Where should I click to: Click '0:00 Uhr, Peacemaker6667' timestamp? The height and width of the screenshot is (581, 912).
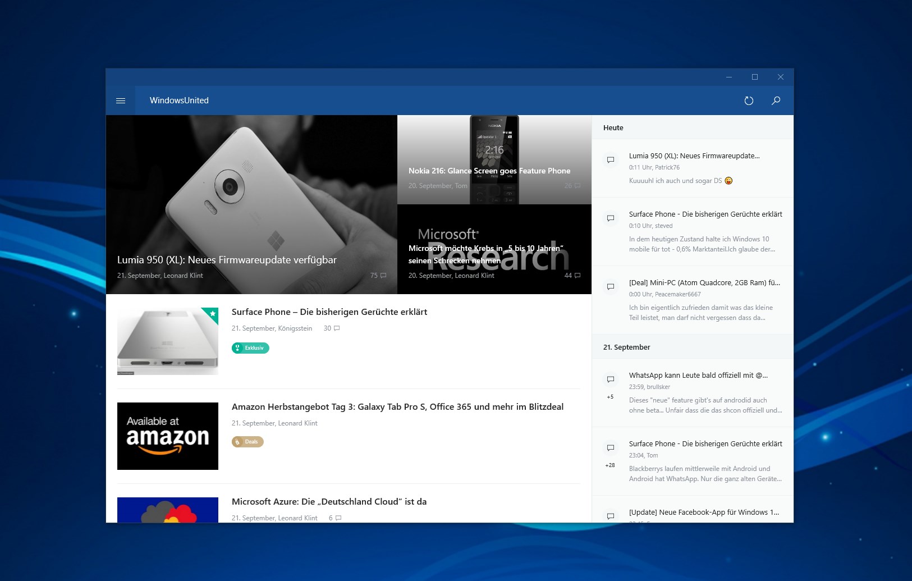(x=665, y=294)
